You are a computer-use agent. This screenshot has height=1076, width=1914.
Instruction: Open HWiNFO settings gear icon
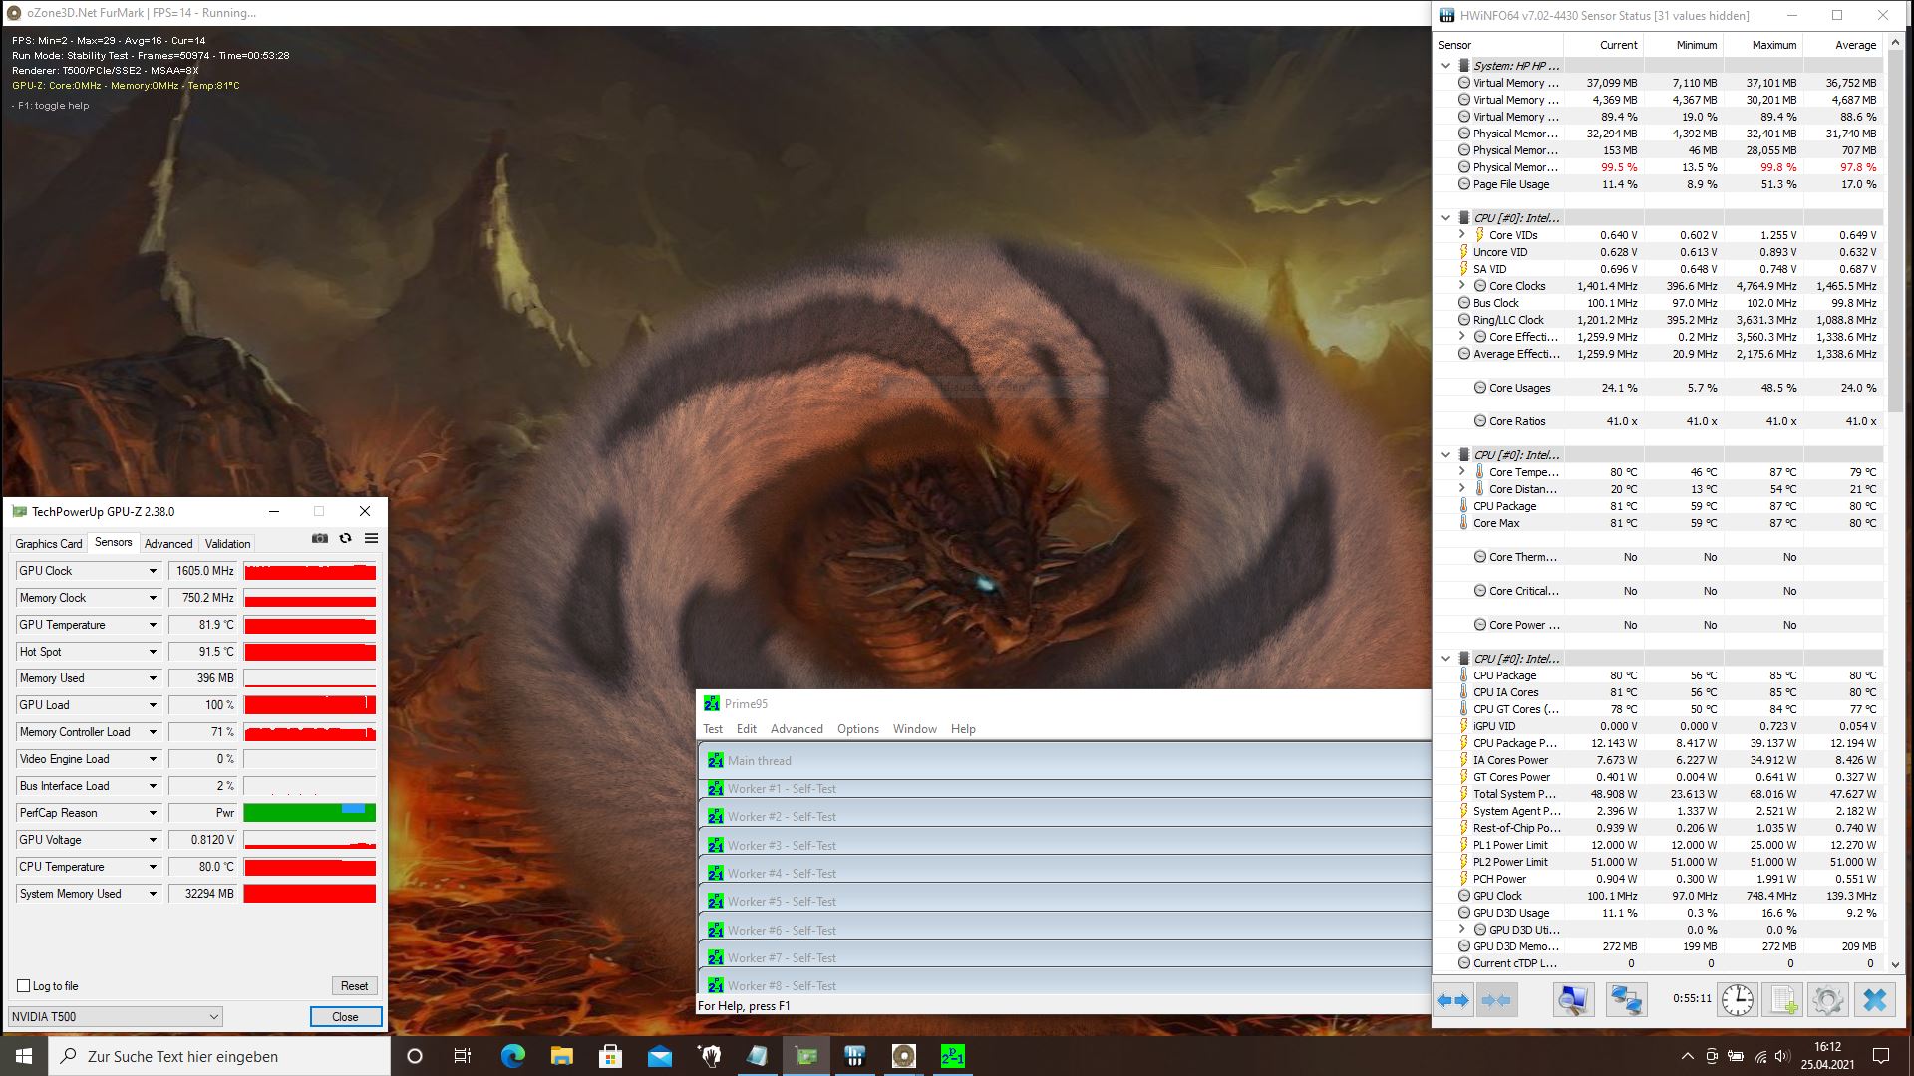click(1828, 1000)
